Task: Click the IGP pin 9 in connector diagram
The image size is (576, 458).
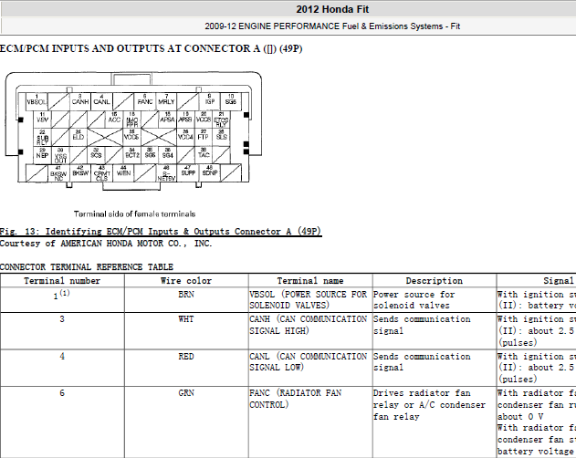Action: pos(209,101)
